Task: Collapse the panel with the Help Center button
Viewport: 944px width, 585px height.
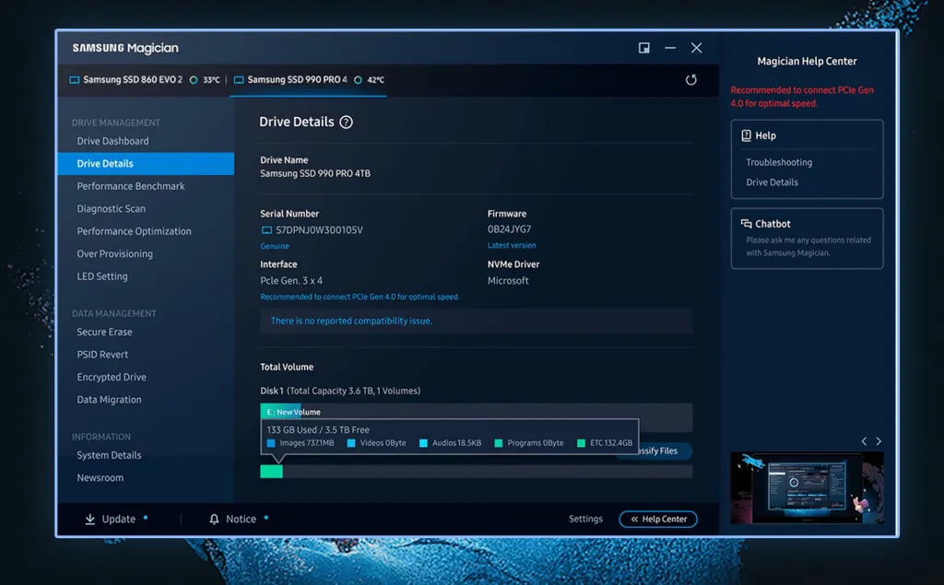Action: click(x=658, y=519)
